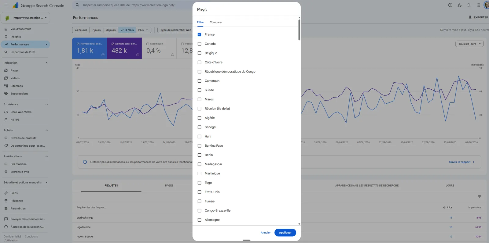
Task: Open the Tous les jours dropdown
Action: pos(469,44)
